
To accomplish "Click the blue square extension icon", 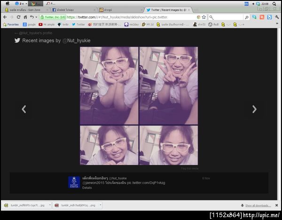I will click(269, 17).
